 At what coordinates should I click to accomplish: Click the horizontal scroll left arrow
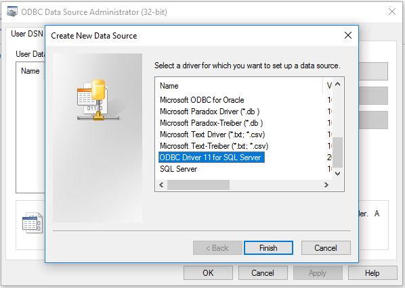coord(161,185)
